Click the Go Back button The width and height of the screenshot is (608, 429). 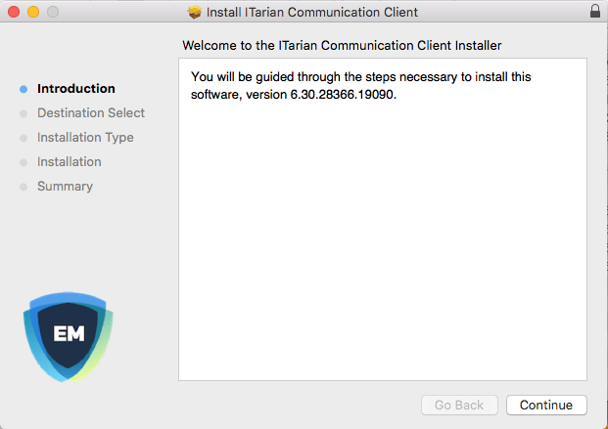[459, 405]
